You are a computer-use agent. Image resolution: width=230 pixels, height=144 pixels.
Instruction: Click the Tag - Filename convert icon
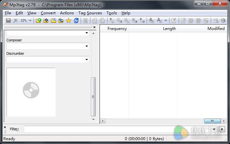[x=112, y=21]
